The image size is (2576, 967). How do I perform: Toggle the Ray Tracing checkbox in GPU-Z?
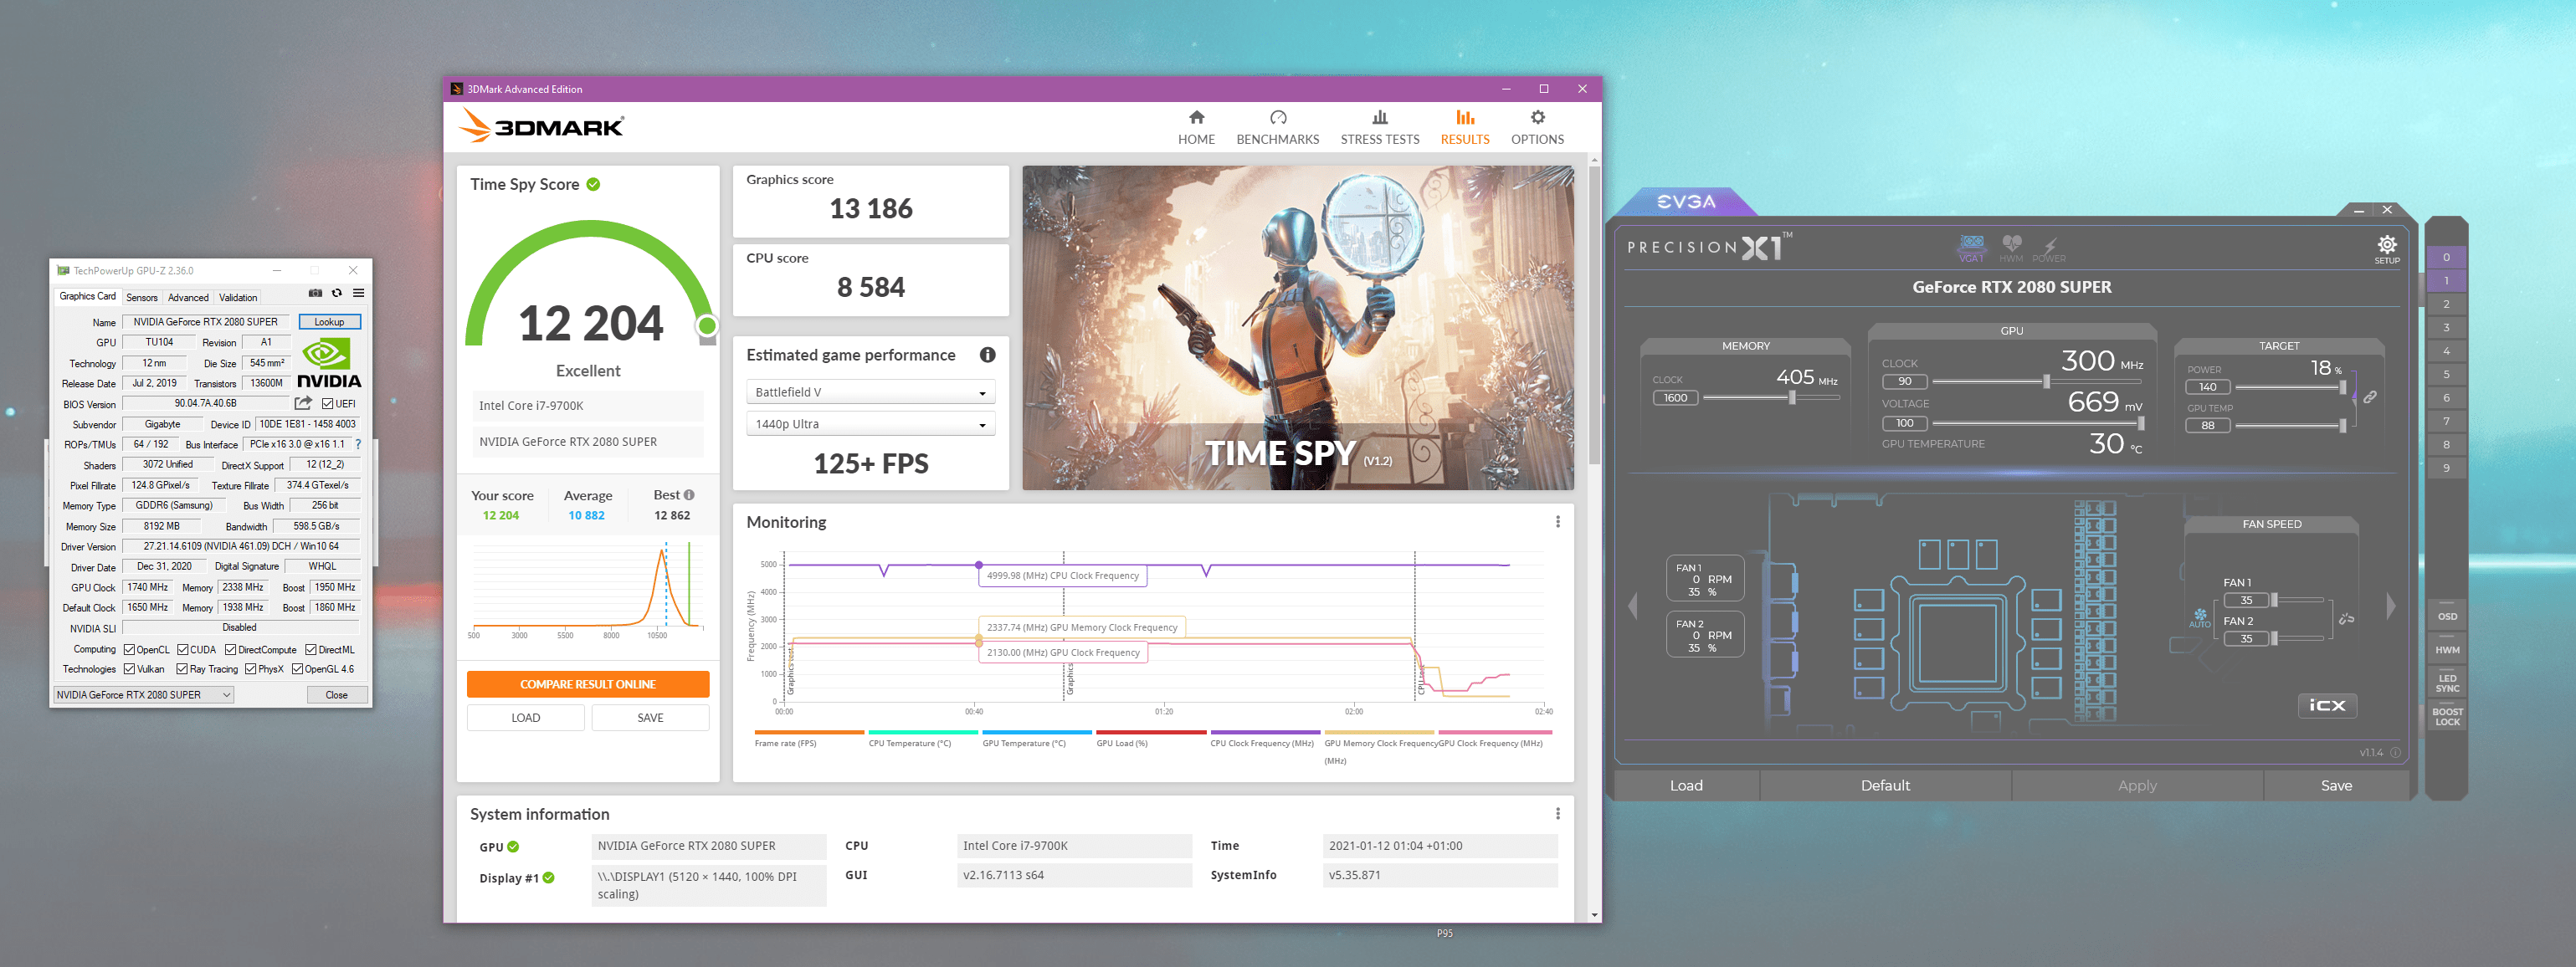pos(182,669)
